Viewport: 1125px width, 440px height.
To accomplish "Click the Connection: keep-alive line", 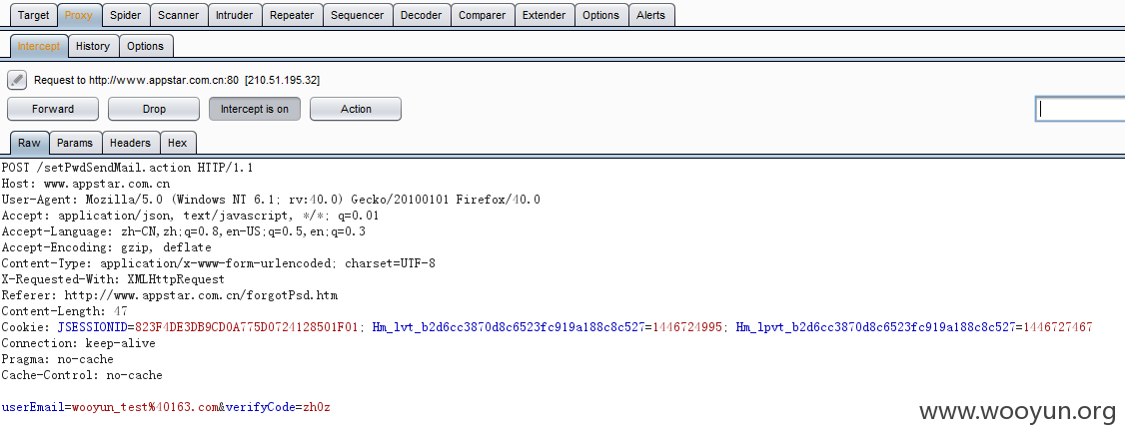I will tap(78, 343).
